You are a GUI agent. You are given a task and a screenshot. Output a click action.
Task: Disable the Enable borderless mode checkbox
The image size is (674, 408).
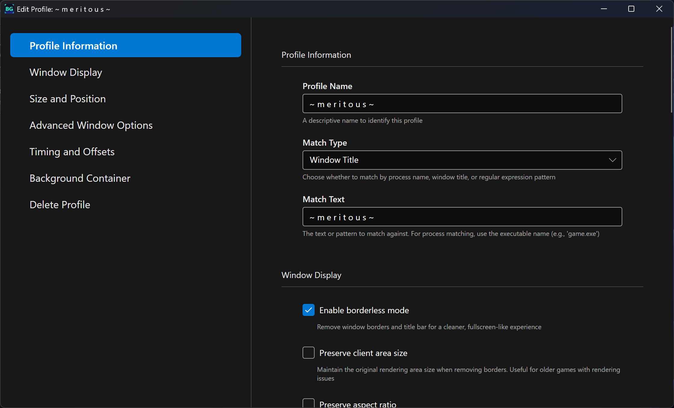click(308, 310)
